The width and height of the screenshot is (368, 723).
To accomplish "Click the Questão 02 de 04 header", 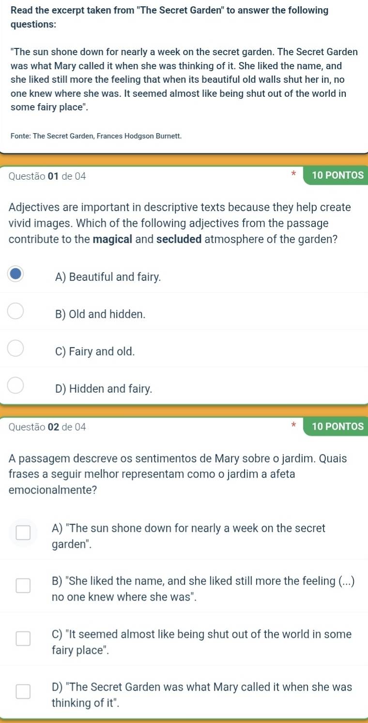I will coord(47,427).
